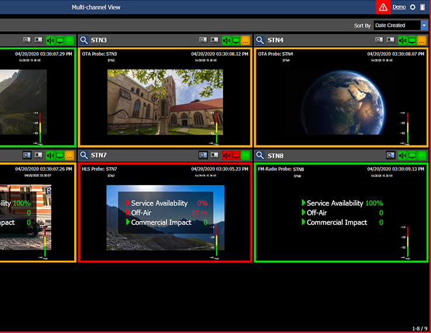Click the green audio speaker icon for STN3
This screenshot has width=431, height=333.
click(227, 40)
